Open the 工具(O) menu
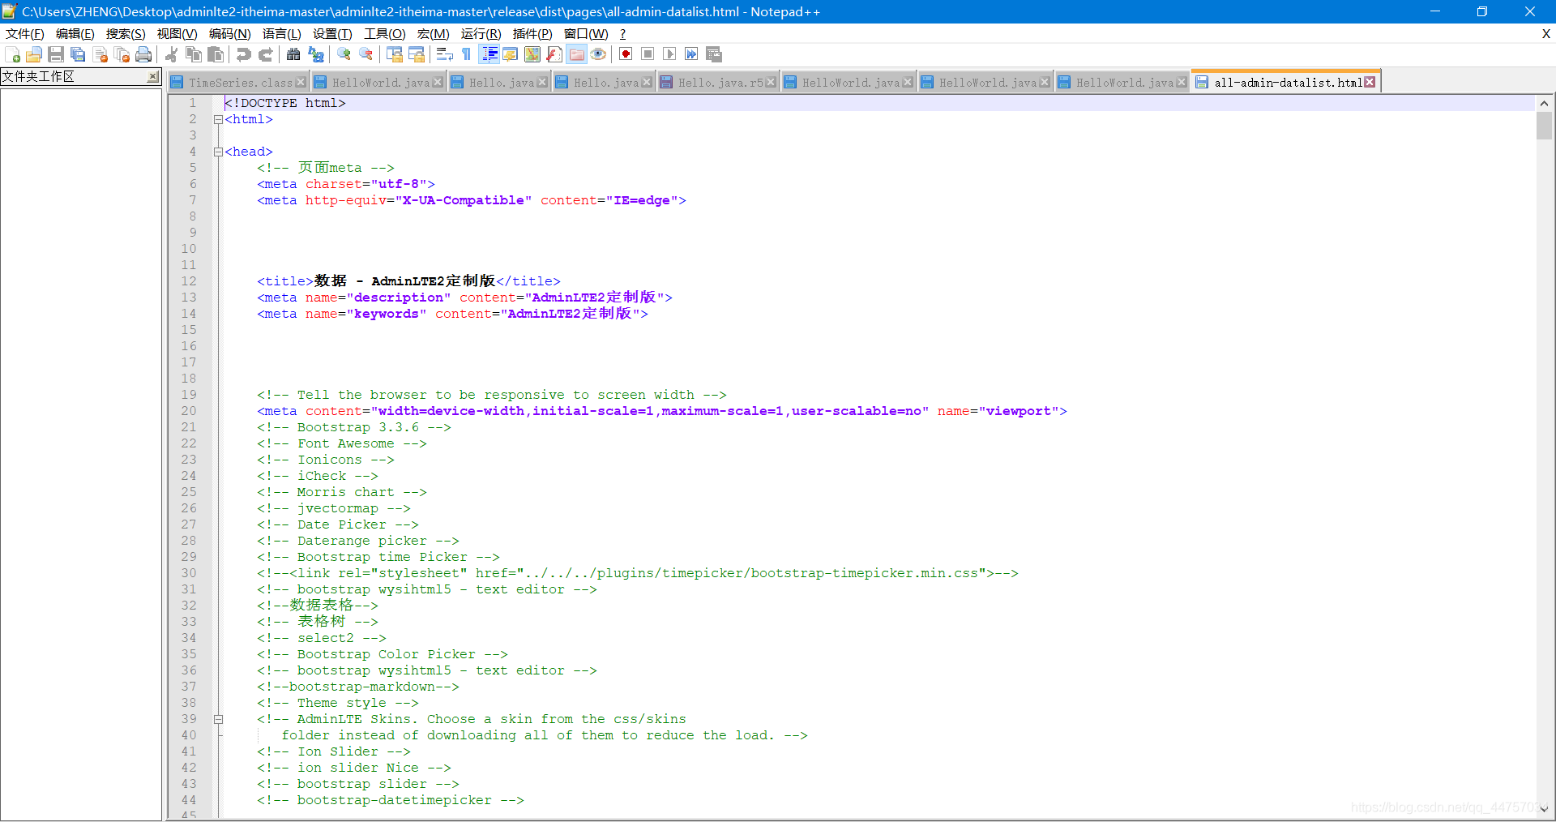1556x822 pixels. pyautogui.click(x=384, y=34)
